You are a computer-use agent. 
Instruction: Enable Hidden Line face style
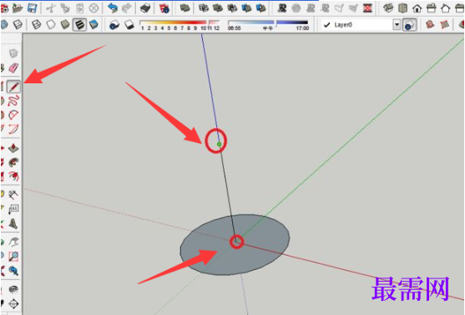[51, 24]
